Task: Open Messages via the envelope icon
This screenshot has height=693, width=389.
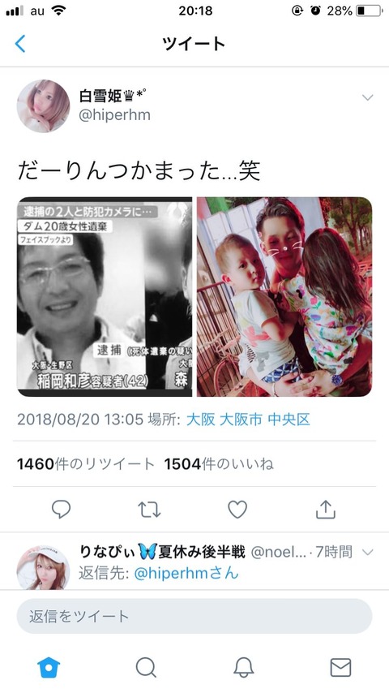Action: [340, 667]
